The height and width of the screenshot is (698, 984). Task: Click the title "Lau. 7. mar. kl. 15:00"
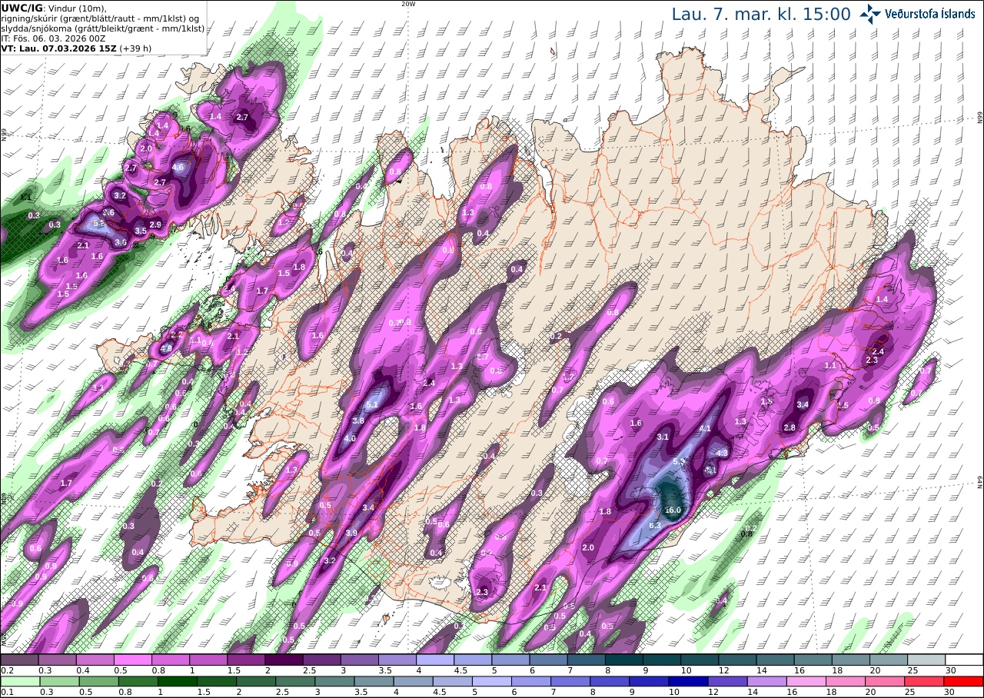[x=761, y=14]
